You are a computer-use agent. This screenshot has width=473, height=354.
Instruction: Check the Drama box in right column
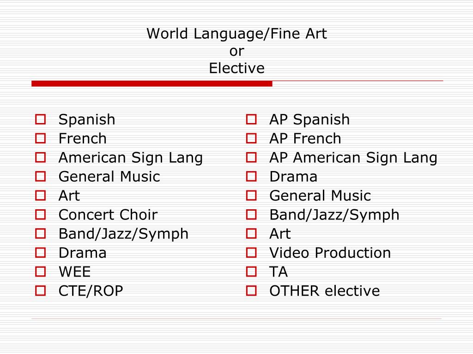[251, 177]
